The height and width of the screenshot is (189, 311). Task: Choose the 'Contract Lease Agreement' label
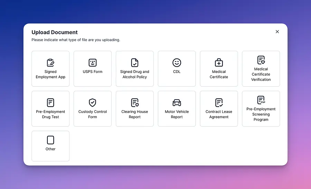pos(219,114)
